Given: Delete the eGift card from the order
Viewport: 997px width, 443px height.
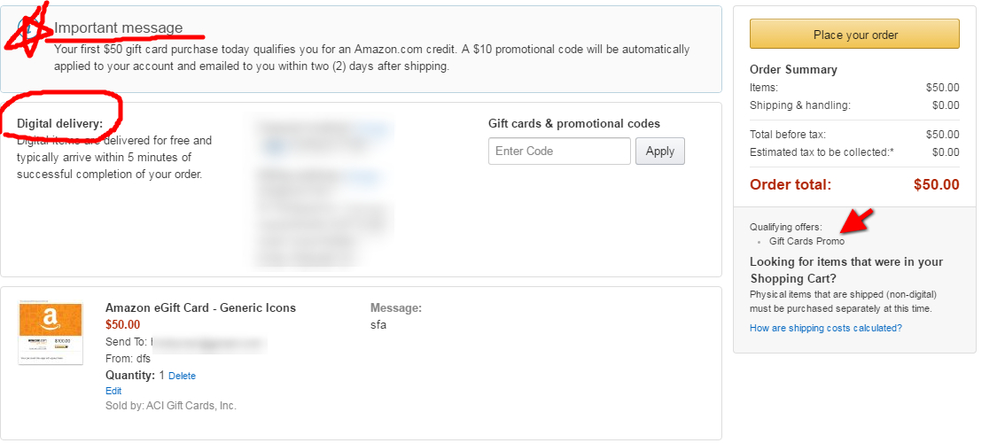Looking at the screenshot, I should pyautogui.click(x=182, y=376).
